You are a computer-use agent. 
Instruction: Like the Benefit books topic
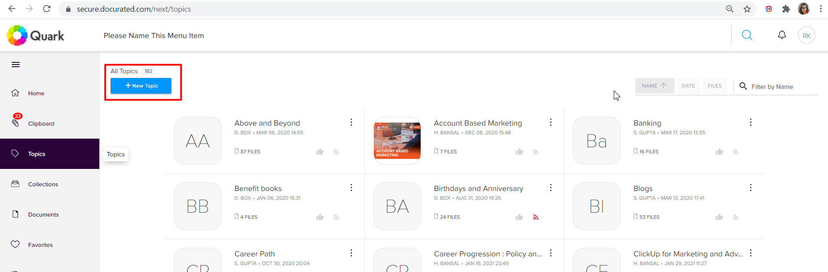320,217
